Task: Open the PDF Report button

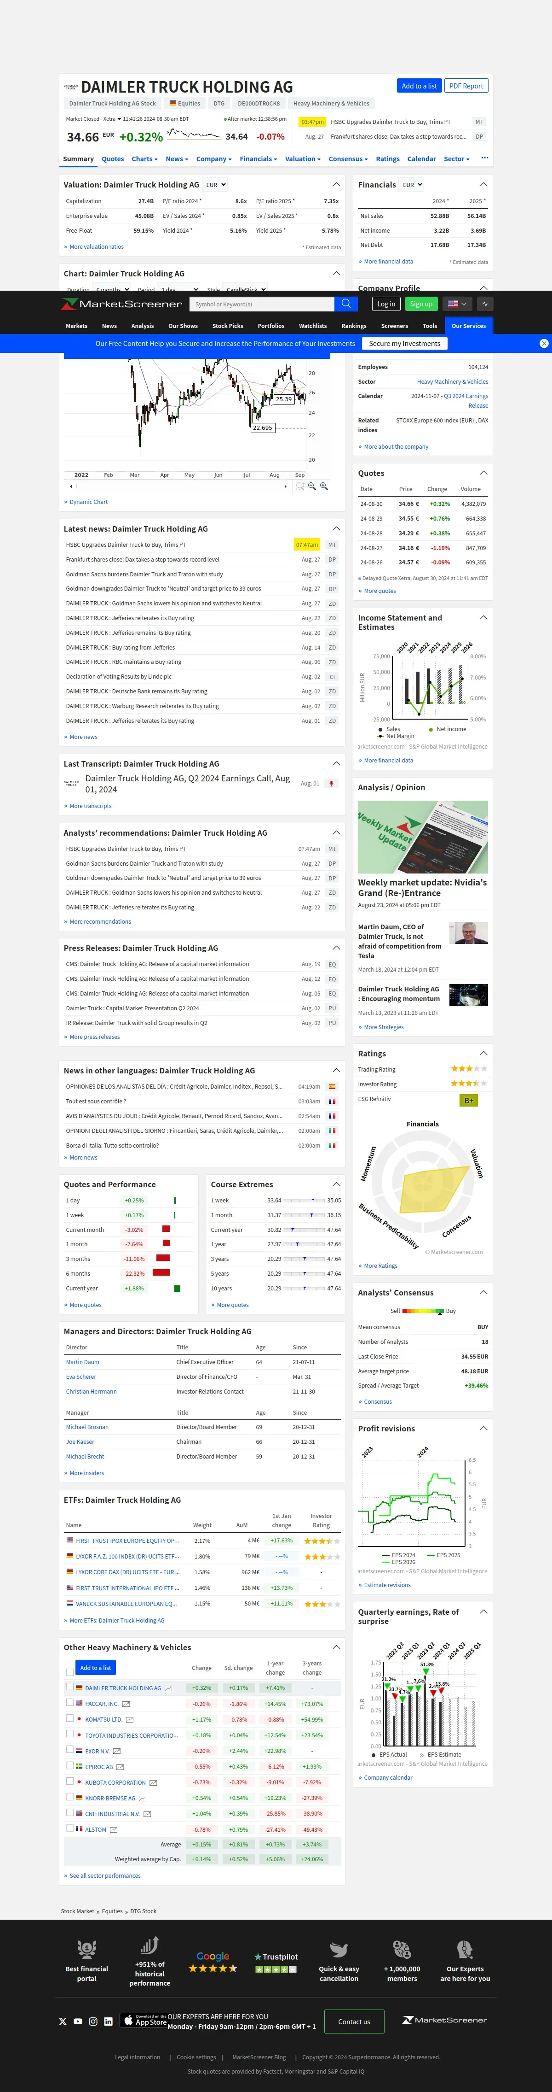Action: [x=466, y=85]
